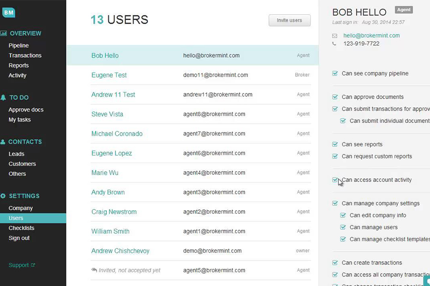Uncheck 'Can manage company settings' parent checkbox
The width and height of the screenshot is (430, 286).
[x=335, y=204]
